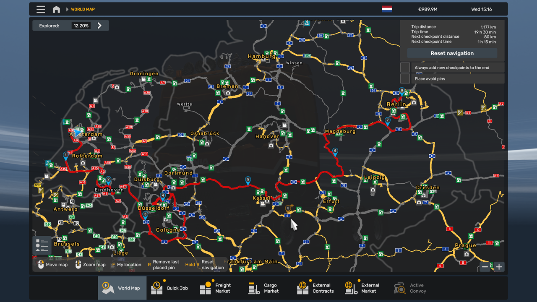The image size is (537, 302).
Task: Expand the Explored percentage panel arrow
Action: pyautogui.click(x=99, y=26)
